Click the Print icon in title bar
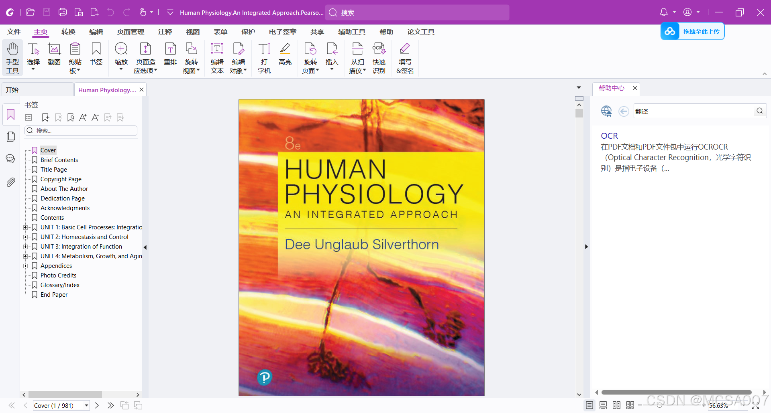 tap(63, 12)
